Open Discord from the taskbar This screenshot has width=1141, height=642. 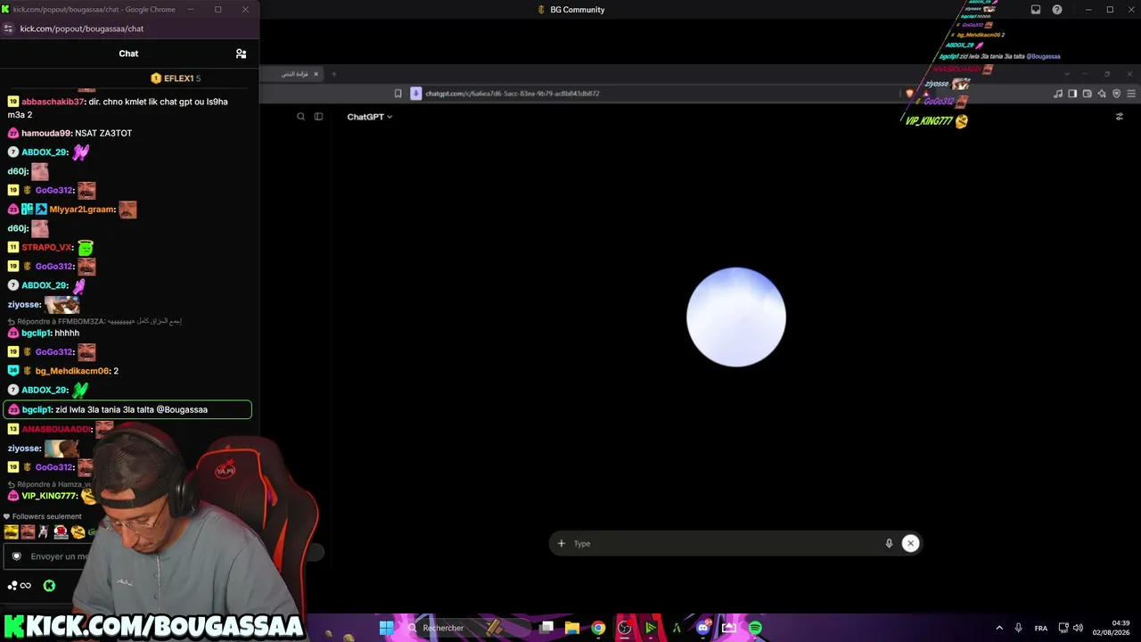[x=703, y=628]
